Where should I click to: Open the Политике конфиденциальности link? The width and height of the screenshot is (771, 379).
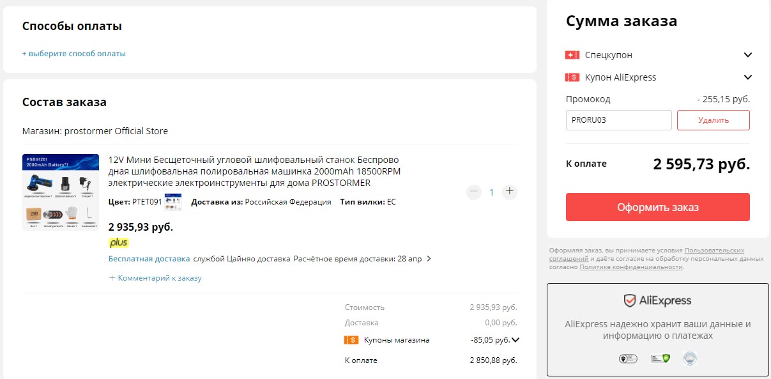(631, 267)
